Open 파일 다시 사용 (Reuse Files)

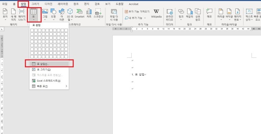114,15
